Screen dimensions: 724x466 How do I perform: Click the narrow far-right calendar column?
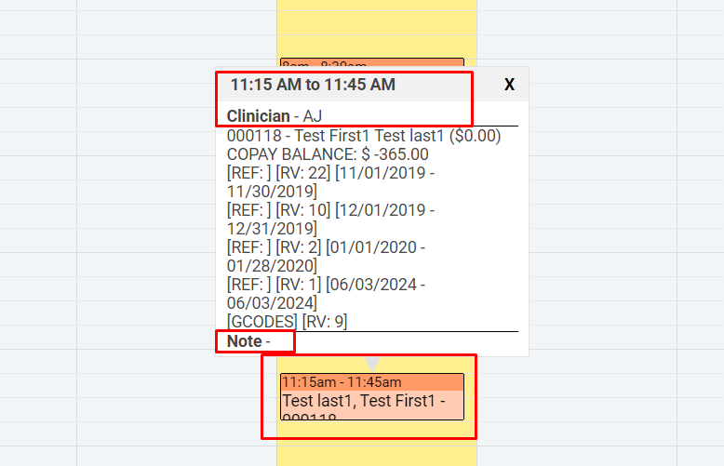pyautogui.click(x=701, y=231)
